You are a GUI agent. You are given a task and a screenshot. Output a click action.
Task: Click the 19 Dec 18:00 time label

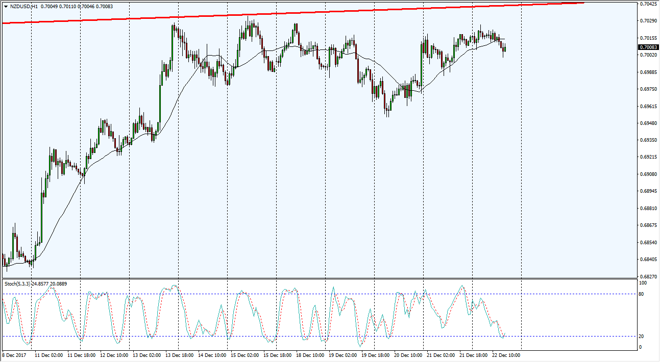pyautogui.click(x=376, y=355)
